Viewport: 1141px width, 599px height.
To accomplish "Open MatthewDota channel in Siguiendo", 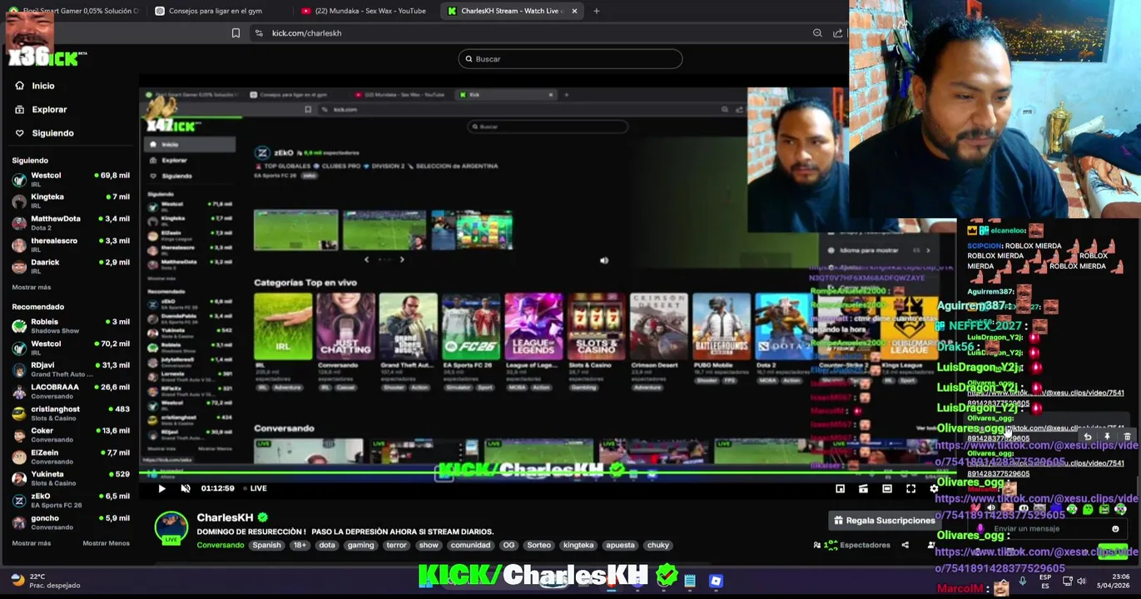I will 71,222.
